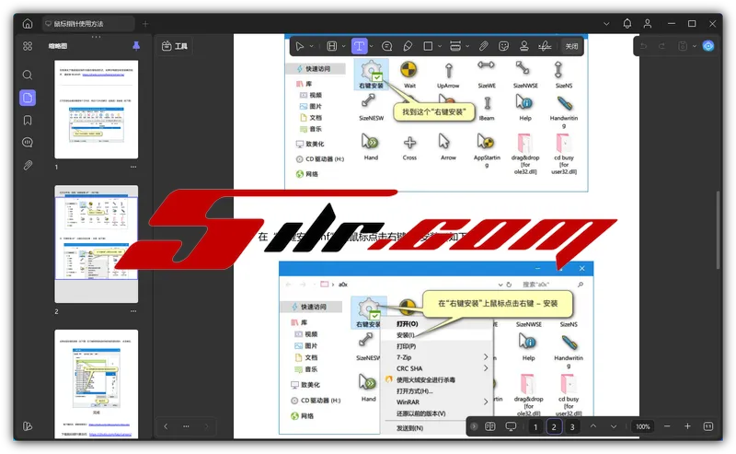Open the attachments paperclip in sidebar
This screenshot has width=736, height=454.
28,165
